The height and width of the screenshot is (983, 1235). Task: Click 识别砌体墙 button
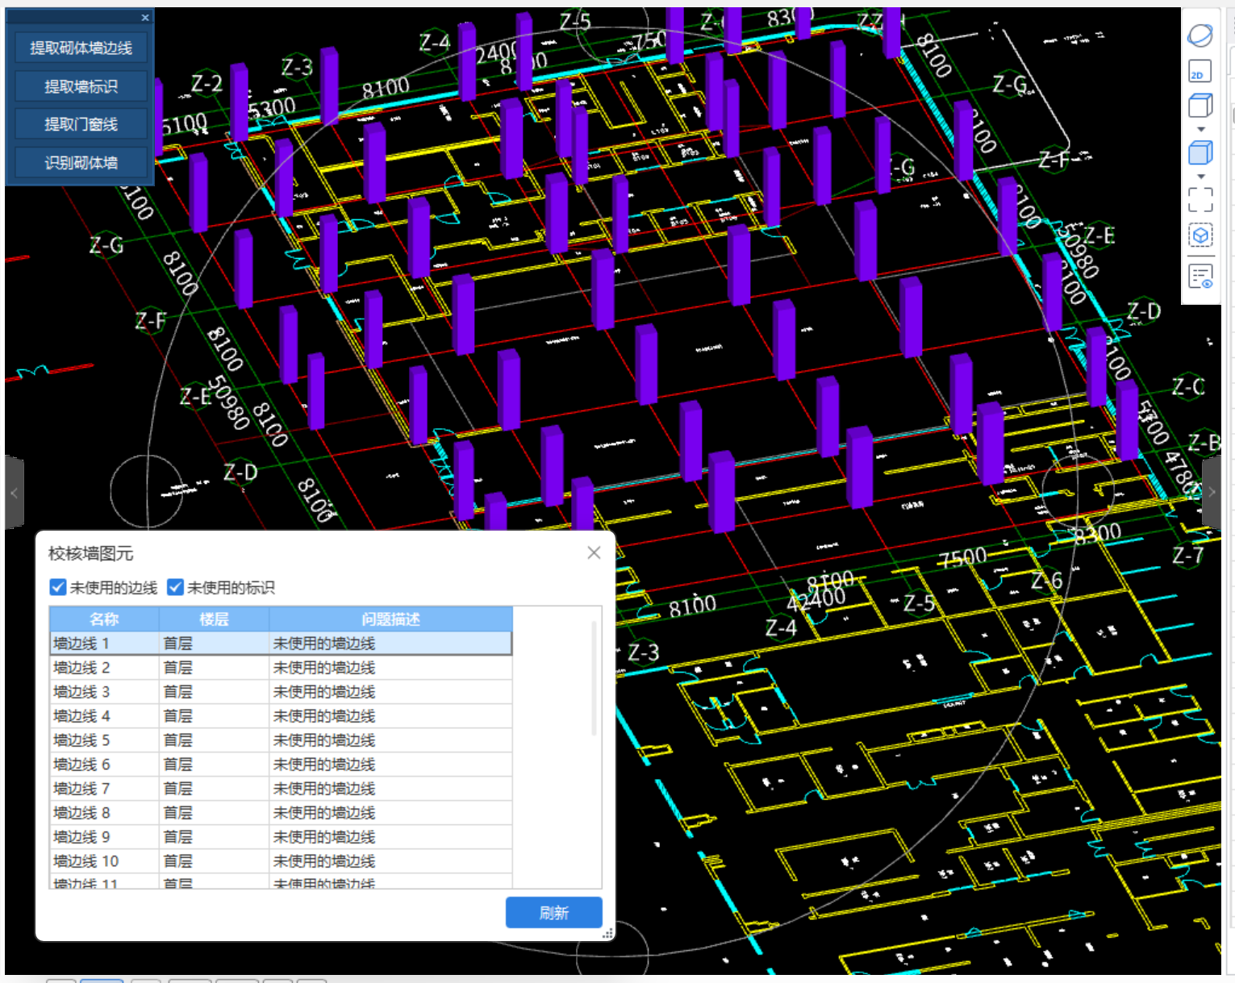81,163
